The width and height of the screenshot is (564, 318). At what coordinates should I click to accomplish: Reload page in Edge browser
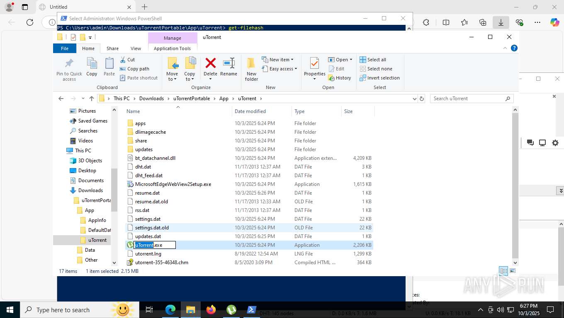click(30, 22)
